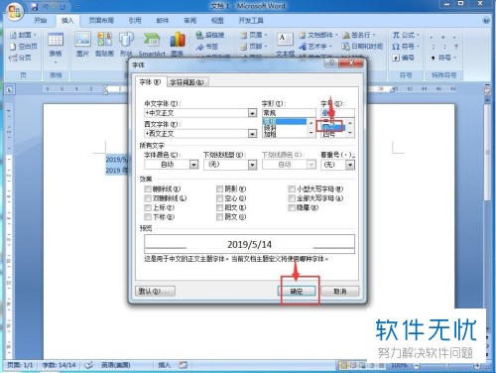This screenshot has width=496, height=373.
Task: Toggle the ruler icon above vertical scrollbar
Action: (x=487, y=90)
